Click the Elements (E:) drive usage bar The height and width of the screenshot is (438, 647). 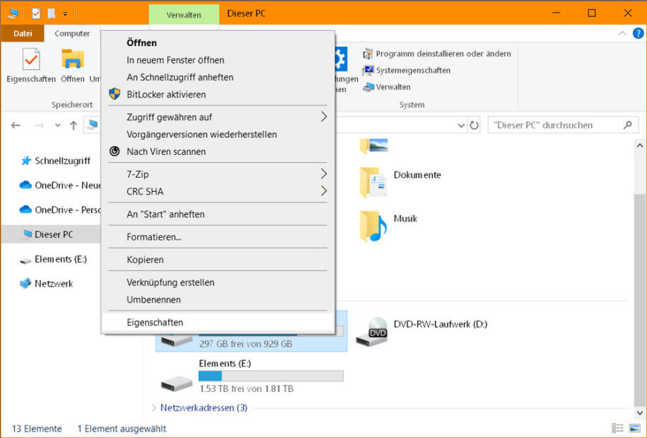pyautogui.click(x=271, y=376)
